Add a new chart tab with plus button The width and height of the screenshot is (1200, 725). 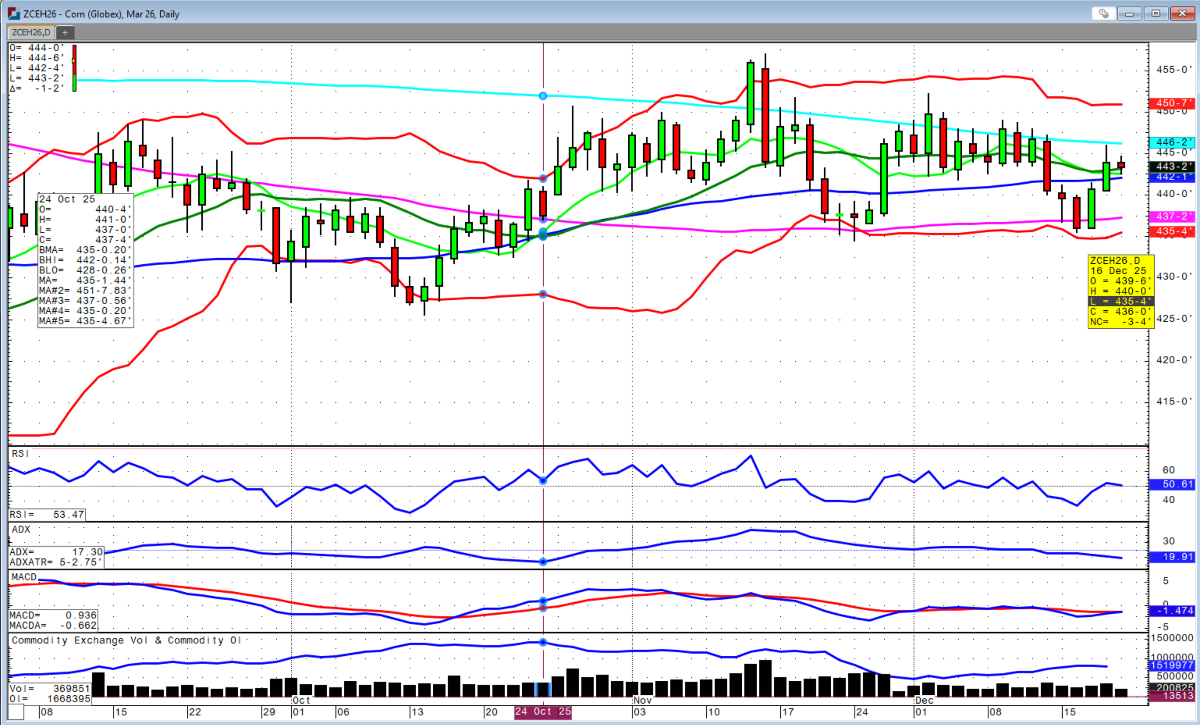point(65,32)
